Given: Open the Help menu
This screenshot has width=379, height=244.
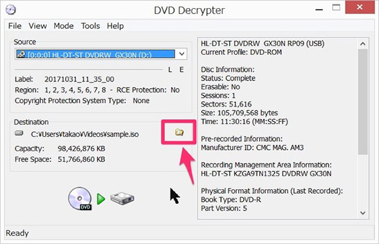Looking at the screenshot, I should [116, 26].
